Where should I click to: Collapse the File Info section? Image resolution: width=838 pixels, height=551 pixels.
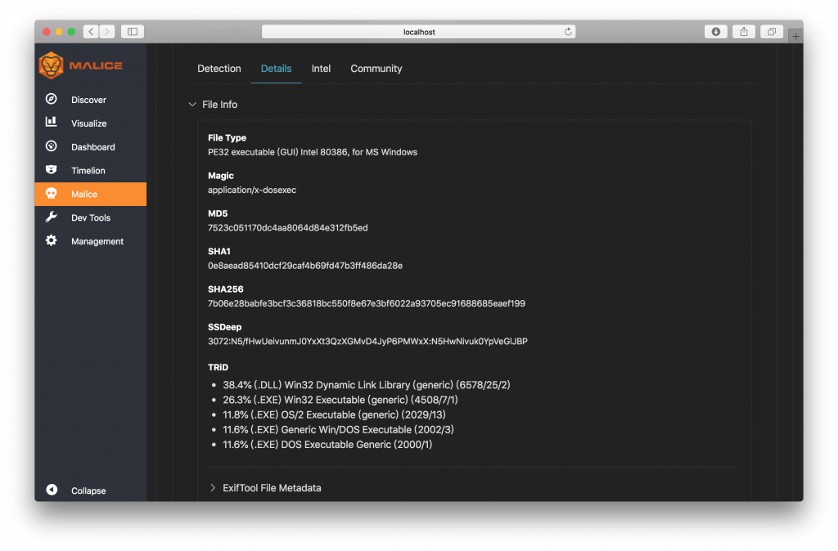[x=192, y=104]
